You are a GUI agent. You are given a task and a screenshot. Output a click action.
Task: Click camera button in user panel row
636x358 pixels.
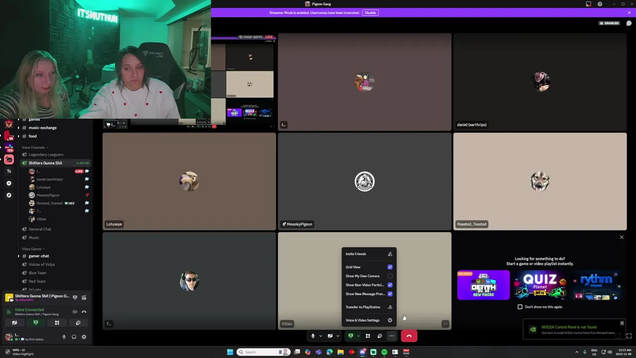pyautogui.click(x=14, y=323)
